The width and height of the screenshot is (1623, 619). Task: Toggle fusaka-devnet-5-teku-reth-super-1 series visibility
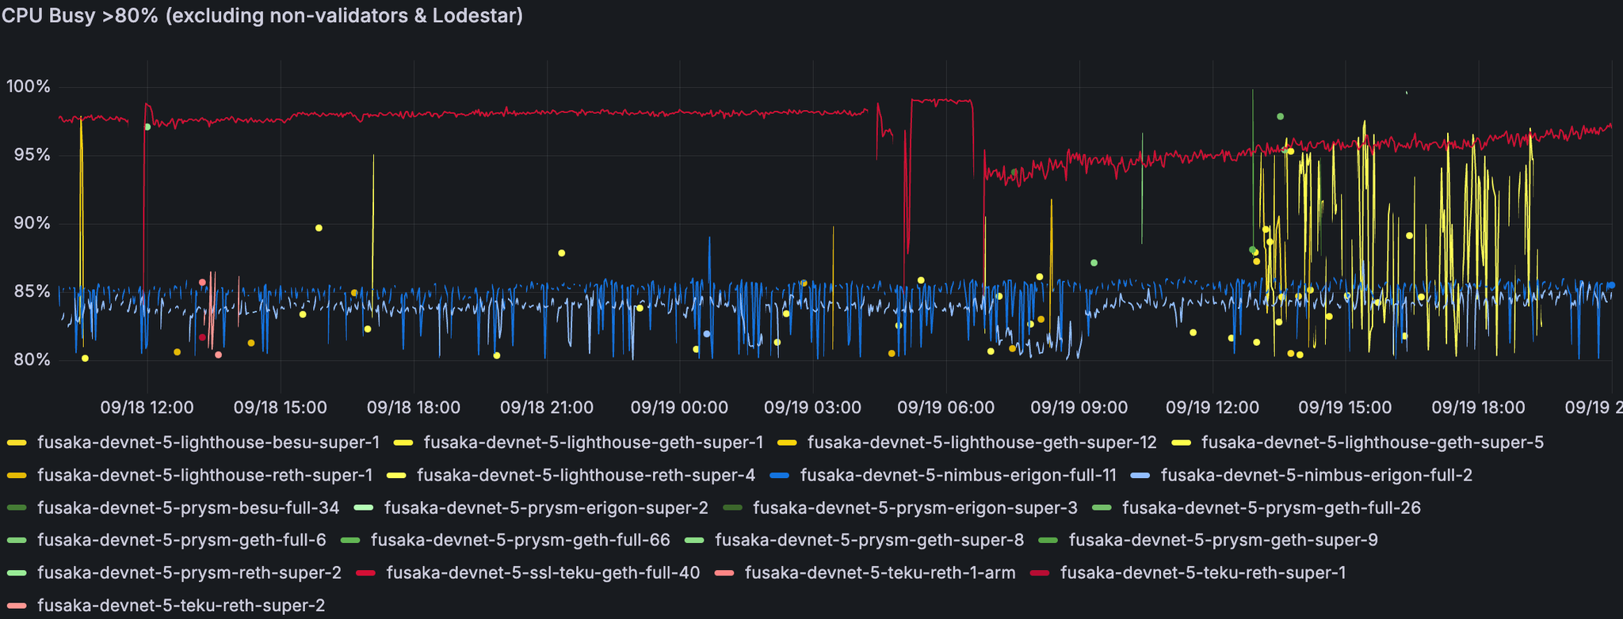click(1202, 572)
